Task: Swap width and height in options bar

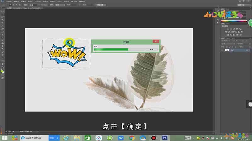Action: 80,5
